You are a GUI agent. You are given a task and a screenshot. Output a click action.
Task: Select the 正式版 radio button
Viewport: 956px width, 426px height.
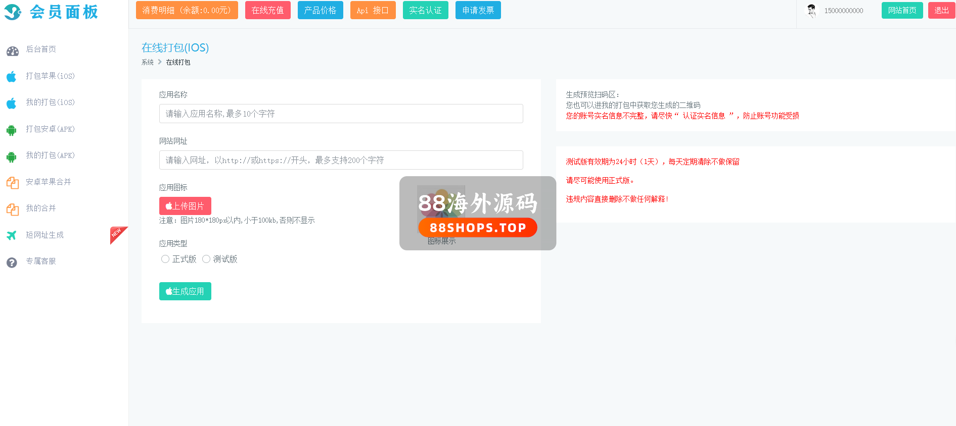coord(165,259)
